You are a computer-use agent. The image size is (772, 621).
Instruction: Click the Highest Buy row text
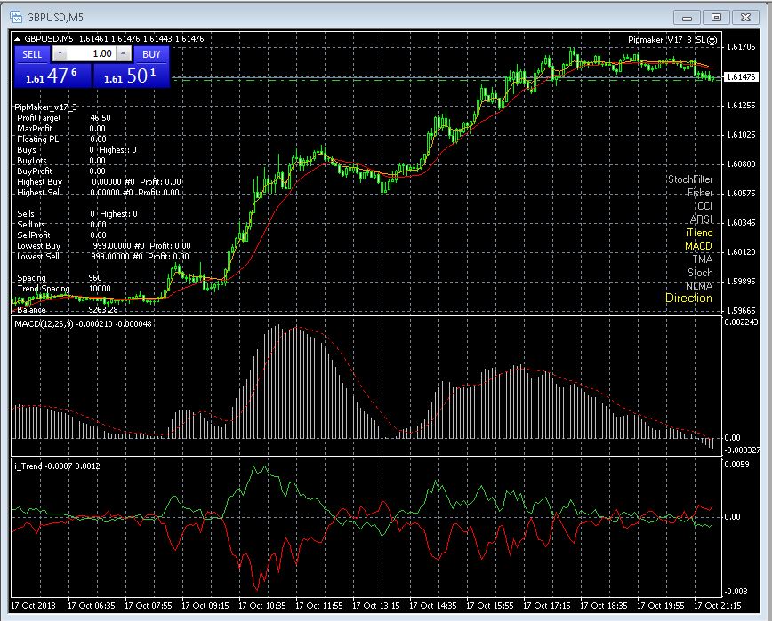click(x=99, y=182)
